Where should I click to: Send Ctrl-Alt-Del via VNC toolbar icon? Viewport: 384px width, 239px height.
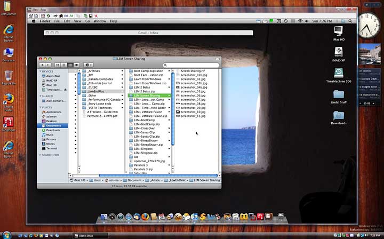(x=55, y=16)
